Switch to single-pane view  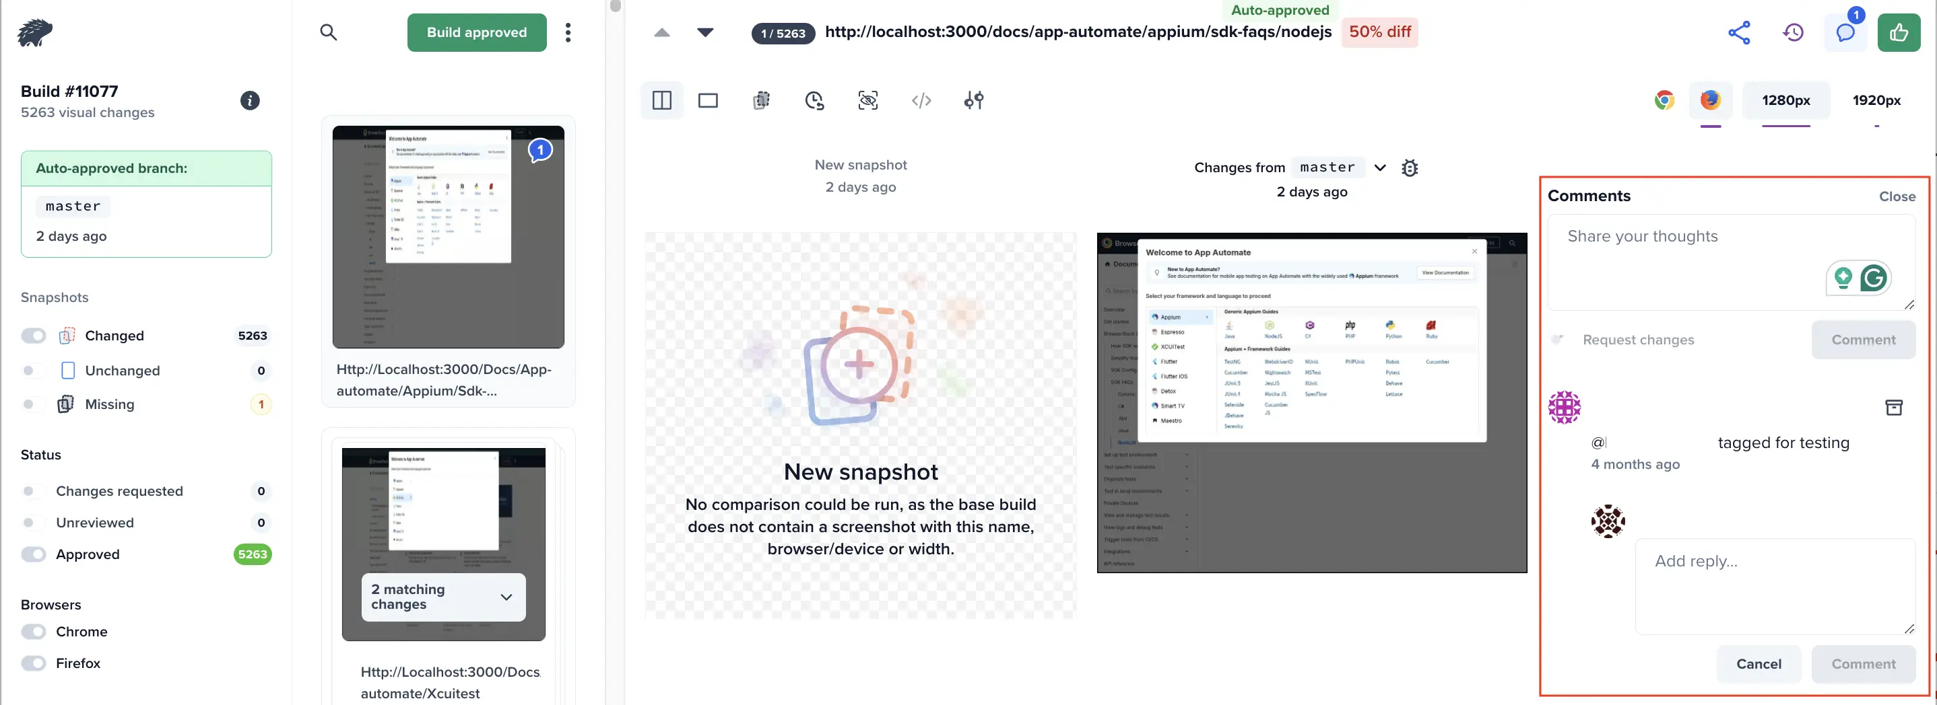click(x=709, y=101)
